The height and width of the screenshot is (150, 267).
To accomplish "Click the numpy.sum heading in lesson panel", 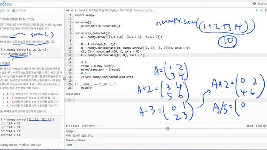I will [x=8, y=36].
